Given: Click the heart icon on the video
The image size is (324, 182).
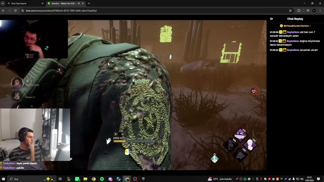Looking at the screenshot, I should 254,91.
